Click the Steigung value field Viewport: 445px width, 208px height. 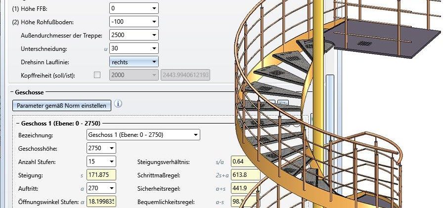pos(101,175)
